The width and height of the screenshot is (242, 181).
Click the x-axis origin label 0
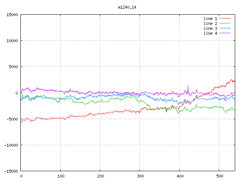point(21,176)
